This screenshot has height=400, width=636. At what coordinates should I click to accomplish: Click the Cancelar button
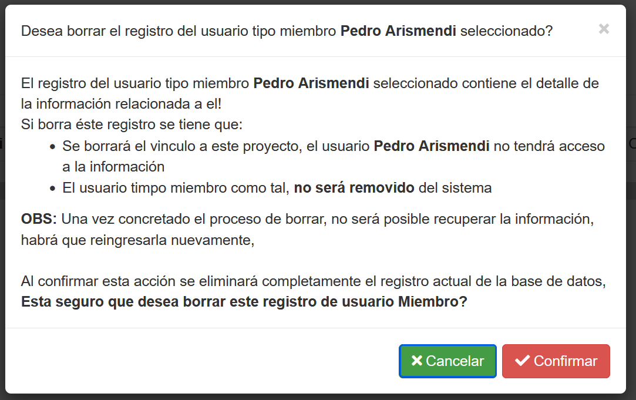(447, 361)
